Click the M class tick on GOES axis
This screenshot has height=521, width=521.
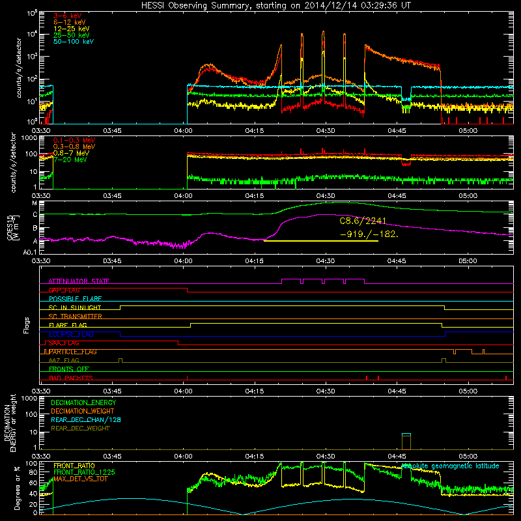click(35, 203)
